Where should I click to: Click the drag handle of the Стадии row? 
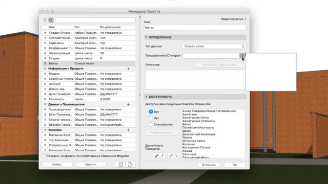tap(45, 58)
